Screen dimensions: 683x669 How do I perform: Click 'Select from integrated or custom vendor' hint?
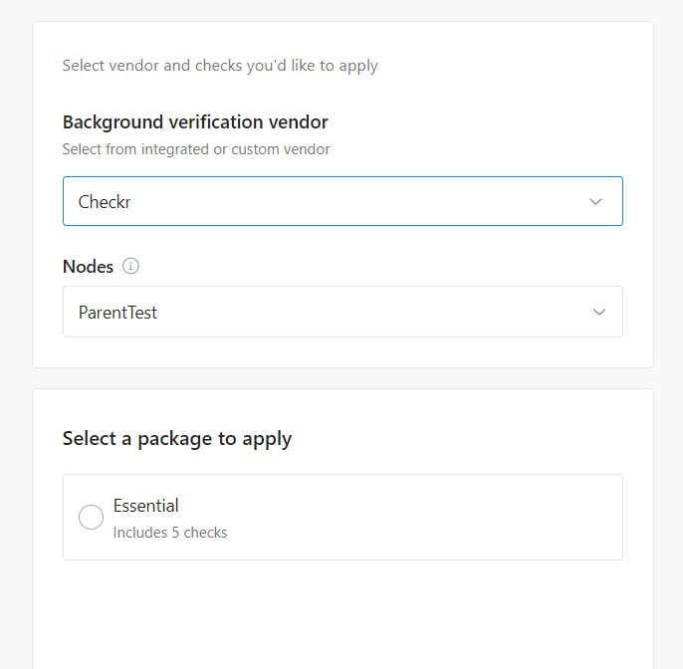[x=195, y=149]
